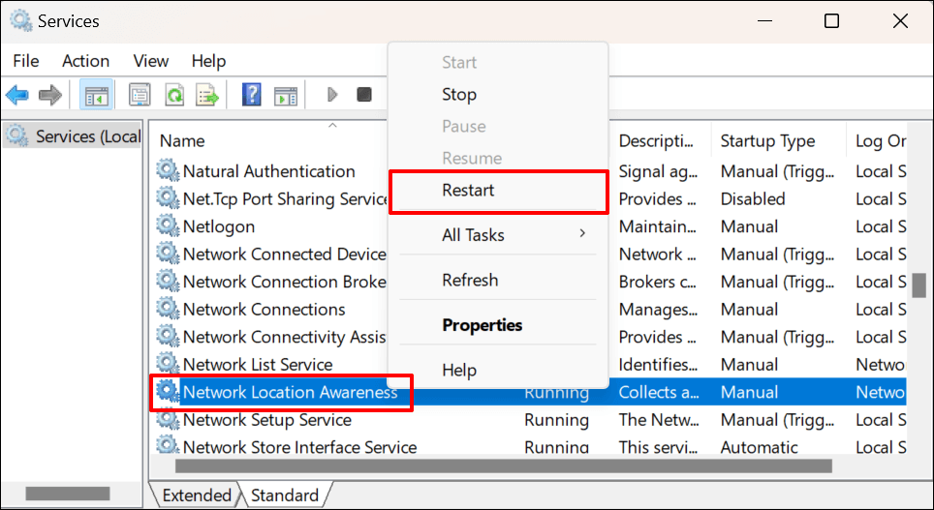Select Stop in the context menu
This screenshot has width=934, height=510.
click(x=458, y=95)
